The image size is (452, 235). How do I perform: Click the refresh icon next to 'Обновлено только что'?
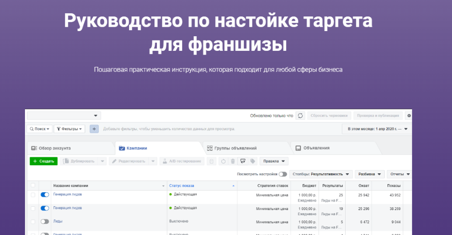[300, 115]
